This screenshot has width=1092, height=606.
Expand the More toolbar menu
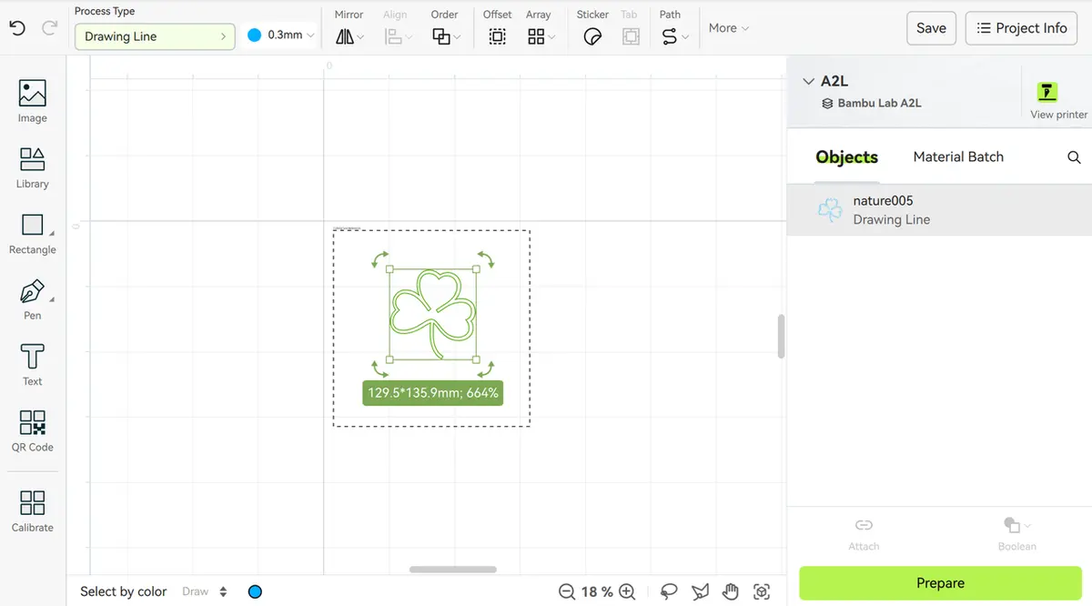click(x=729, y=28)
